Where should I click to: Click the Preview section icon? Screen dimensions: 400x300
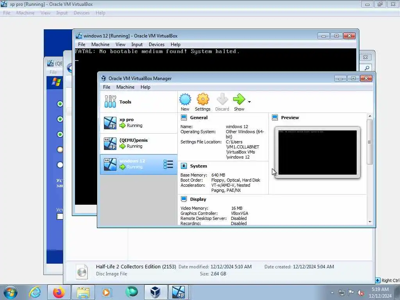(x=275, y=118)
